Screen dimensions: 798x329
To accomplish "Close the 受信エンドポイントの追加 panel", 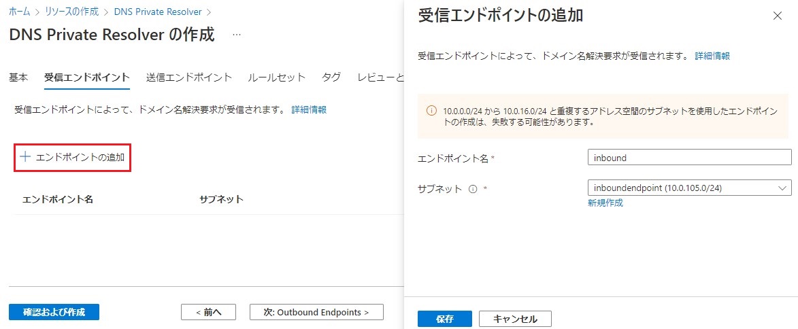I will 777,16.
